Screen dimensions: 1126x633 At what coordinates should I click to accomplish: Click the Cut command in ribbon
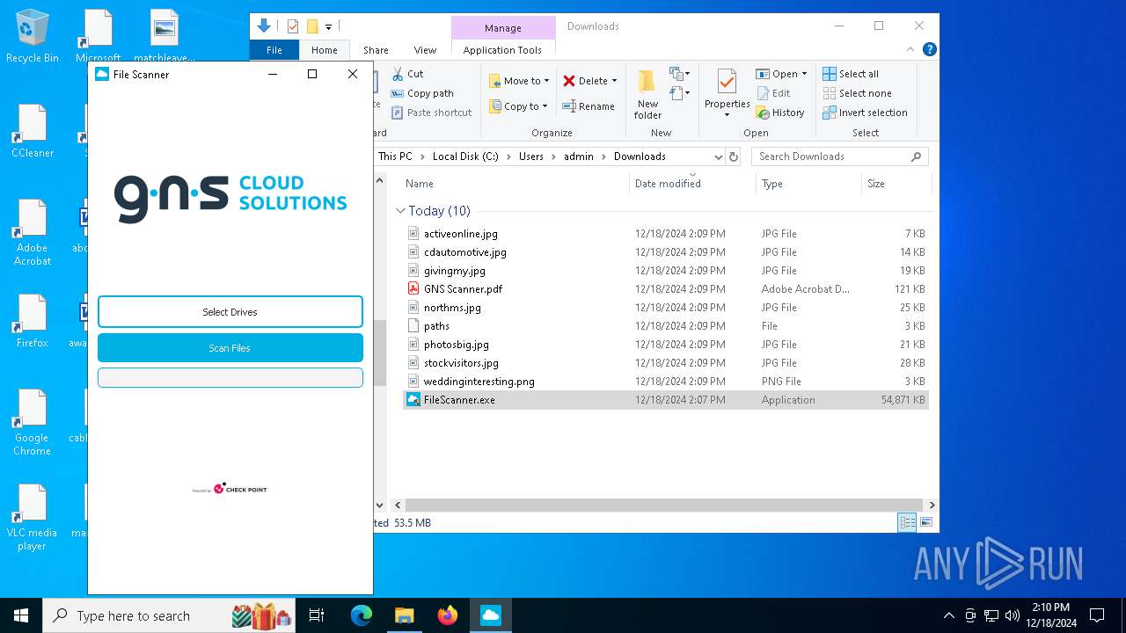(x=407, y=74)
